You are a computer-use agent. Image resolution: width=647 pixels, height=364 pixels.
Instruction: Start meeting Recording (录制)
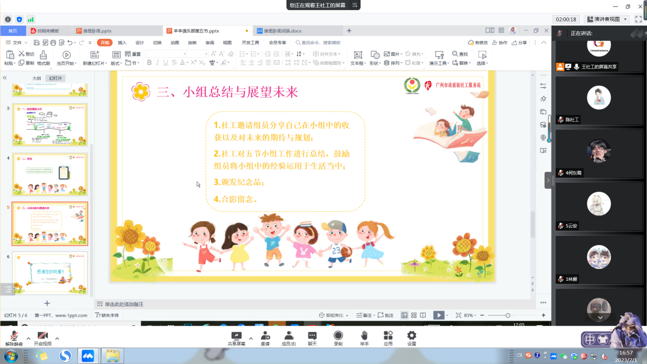pyautogui.click(x=338, y=338)
